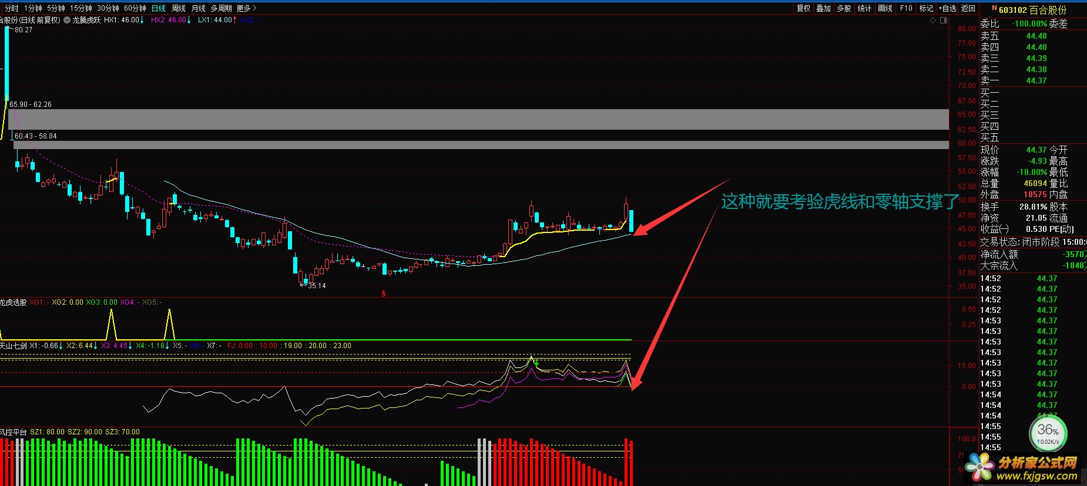Click the red S marker below chart
This screenshot has height=486, width=1087.
(384, 293)
